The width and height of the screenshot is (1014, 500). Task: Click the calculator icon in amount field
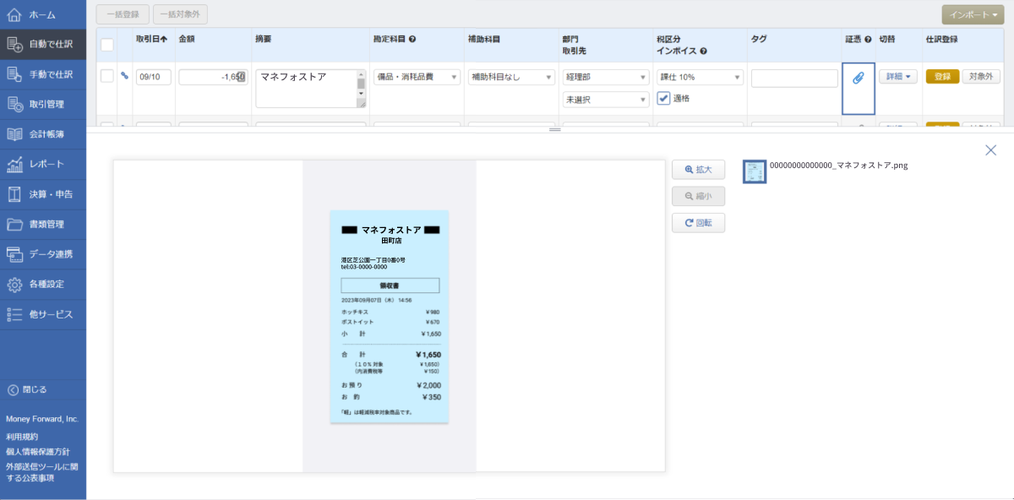[x=241, y=77]
